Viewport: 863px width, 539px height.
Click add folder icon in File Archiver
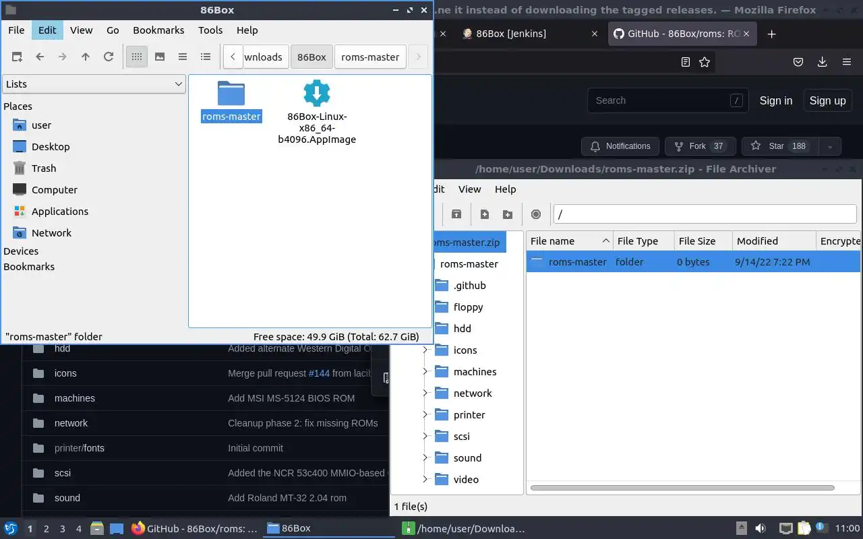click(x=508, y=214)
